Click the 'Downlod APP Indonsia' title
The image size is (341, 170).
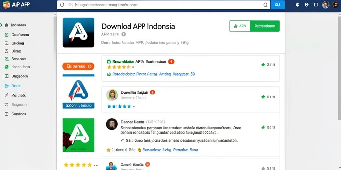[x=138, y=26]
